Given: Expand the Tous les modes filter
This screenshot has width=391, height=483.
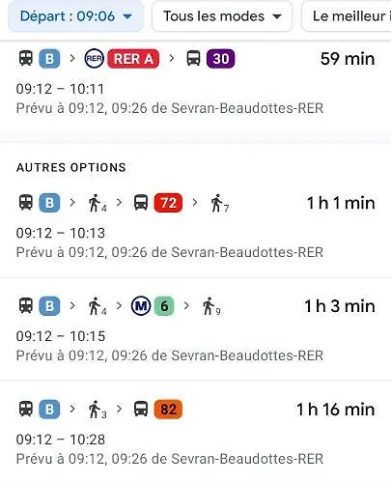Looking at the screenshot, I should point(222,16).
